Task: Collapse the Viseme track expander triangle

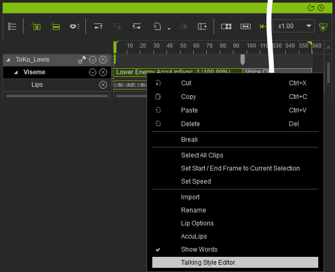Action: pyautogui.click(x=16, y=72)
